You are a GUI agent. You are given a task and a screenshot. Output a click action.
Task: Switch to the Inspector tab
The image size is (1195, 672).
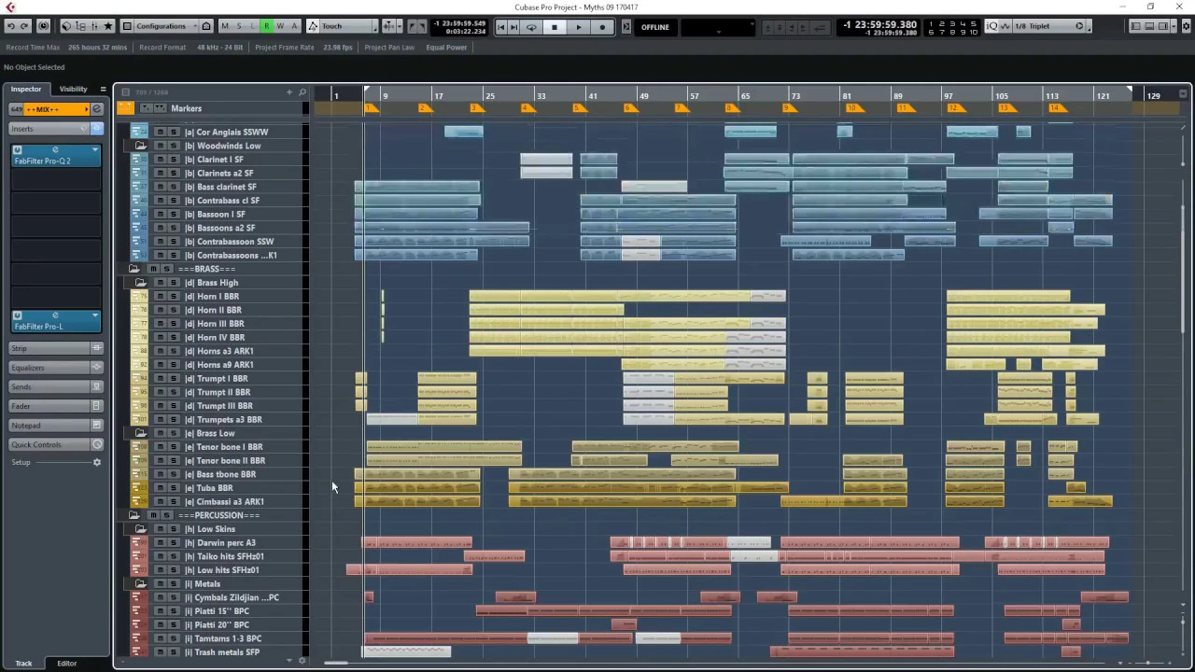[x=26, y=89]
